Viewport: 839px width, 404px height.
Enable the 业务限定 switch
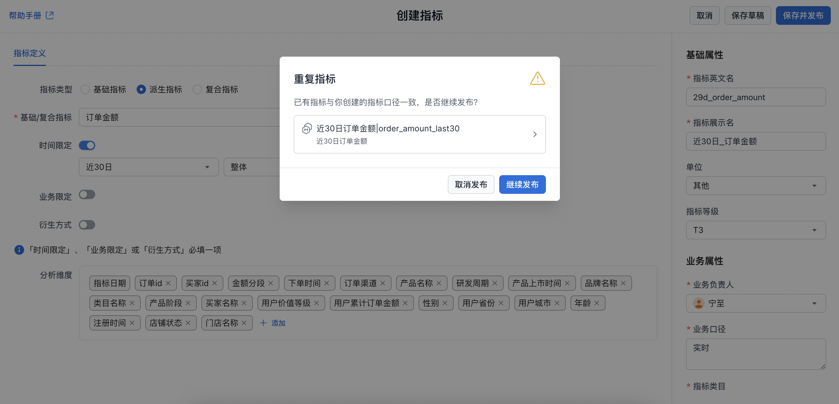(87, 195)
